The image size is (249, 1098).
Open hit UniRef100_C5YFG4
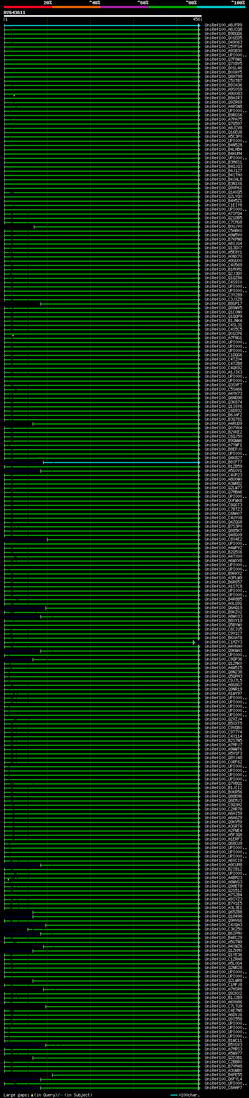223,46
